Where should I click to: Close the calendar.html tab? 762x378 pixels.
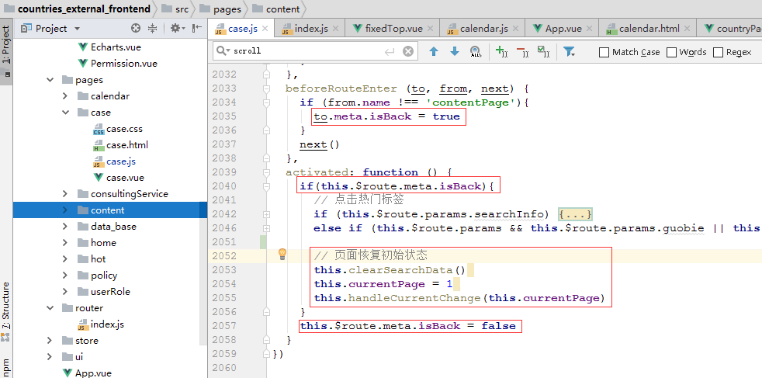(688, 29)
